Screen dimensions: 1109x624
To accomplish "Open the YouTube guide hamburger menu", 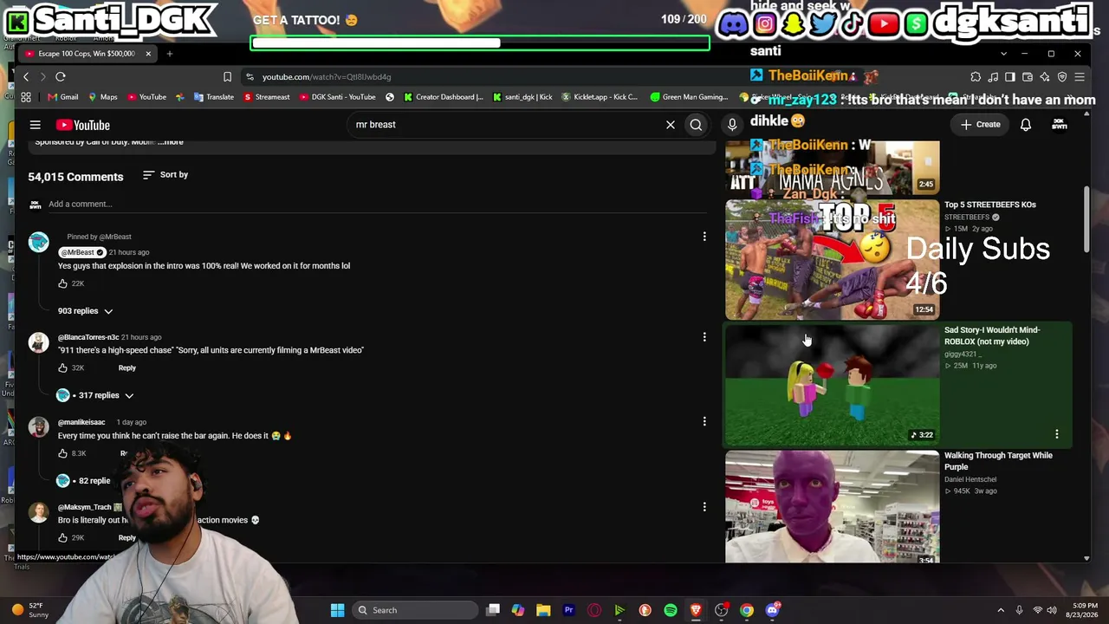I will pos(35,125).
